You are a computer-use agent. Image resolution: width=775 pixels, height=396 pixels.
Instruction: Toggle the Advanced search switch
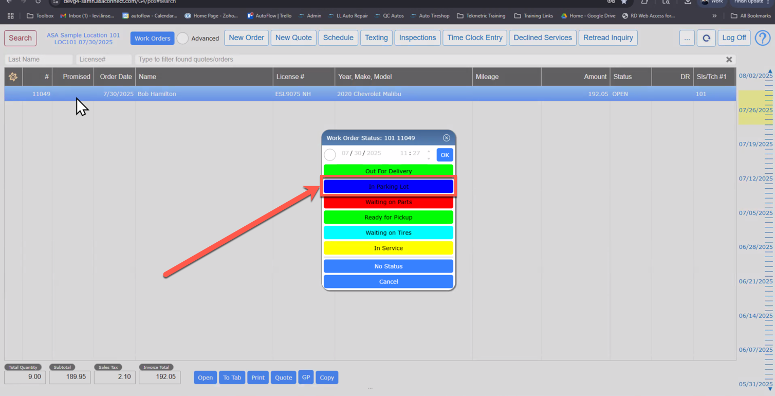[x=182, y=38]
